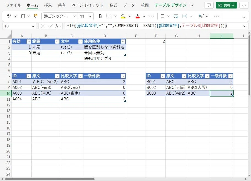Screen dimensions: 251x181
Task: Expand the Paste options dropdown
Action: click(28, 16)
